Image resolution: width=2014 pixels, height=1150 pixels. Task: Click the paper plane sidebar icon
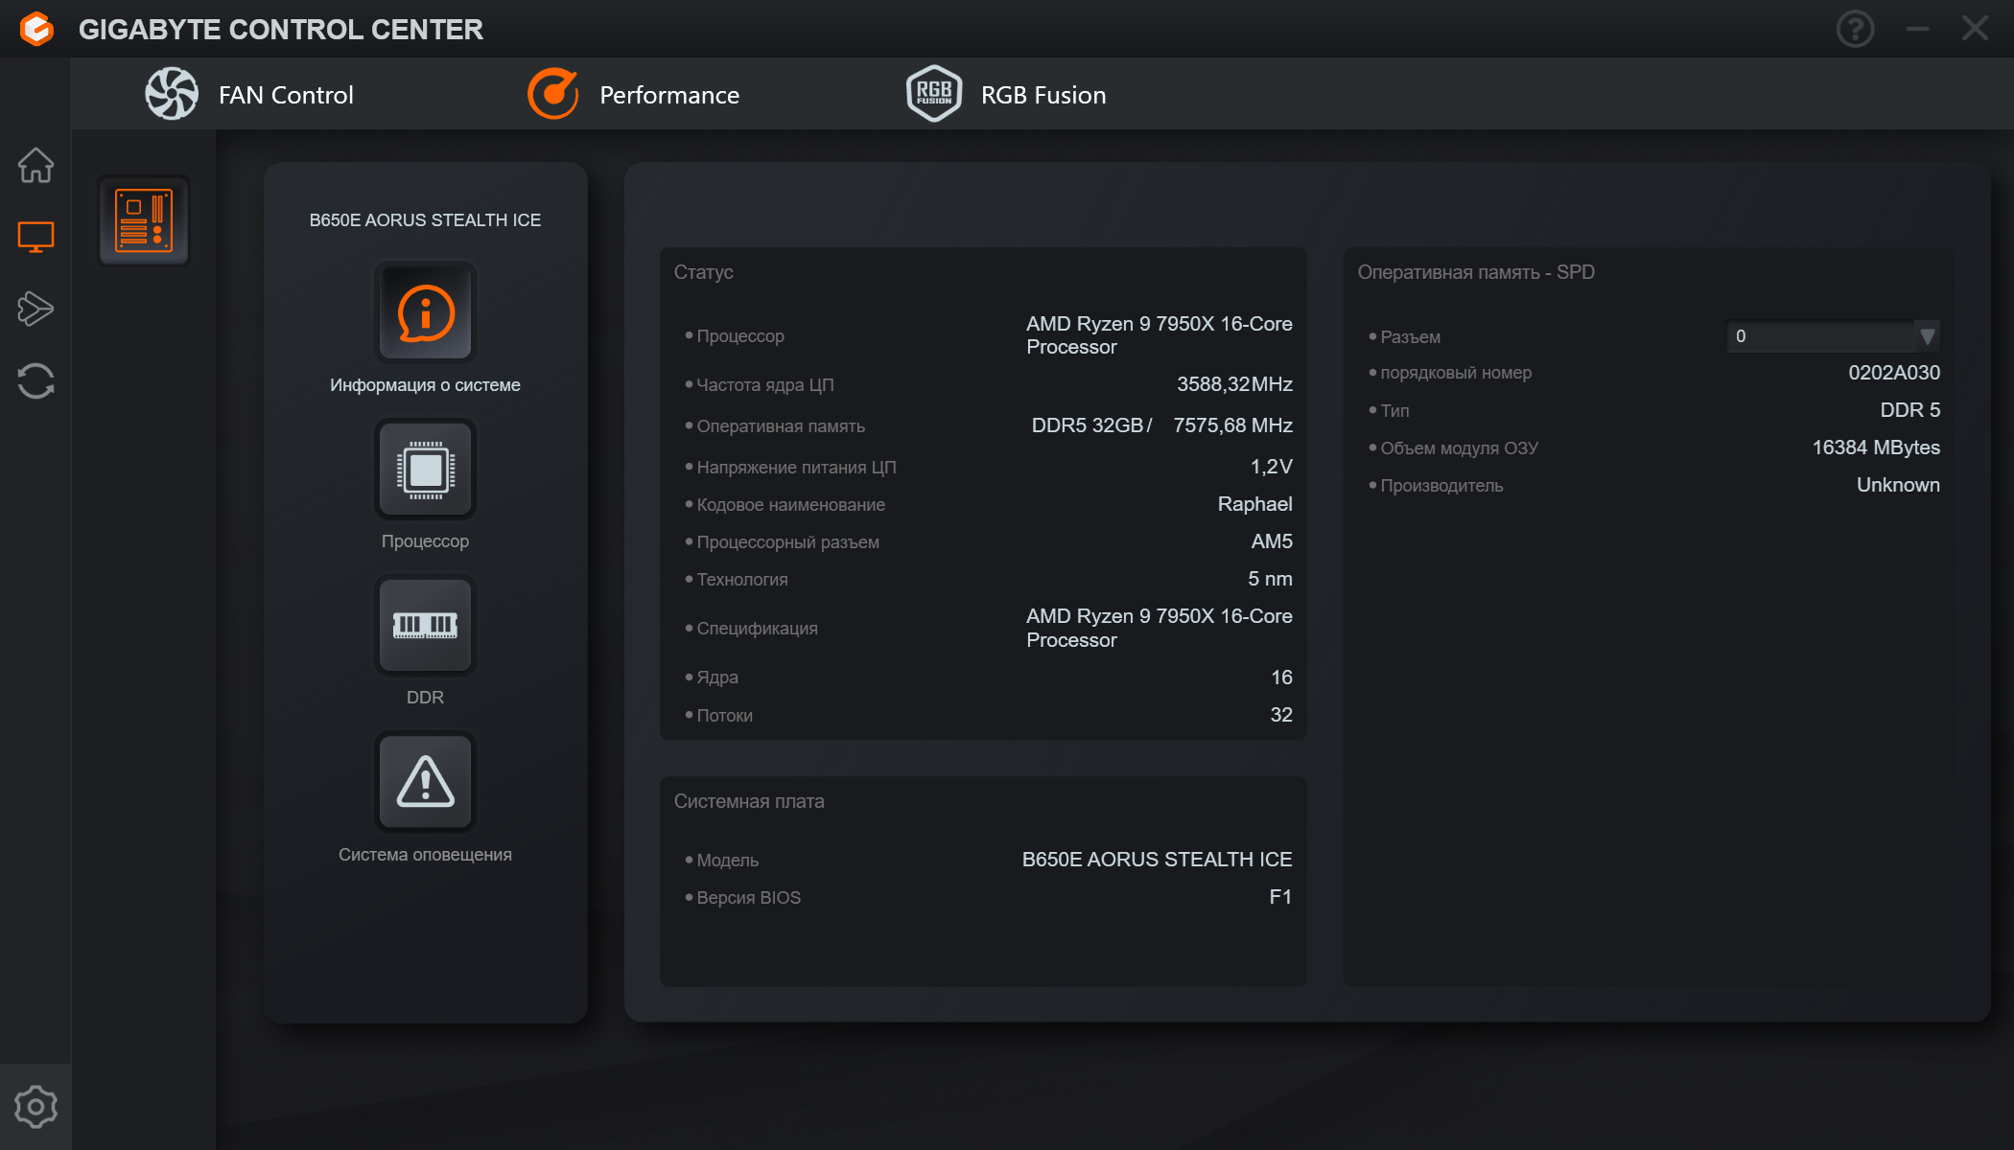[35, 309]
